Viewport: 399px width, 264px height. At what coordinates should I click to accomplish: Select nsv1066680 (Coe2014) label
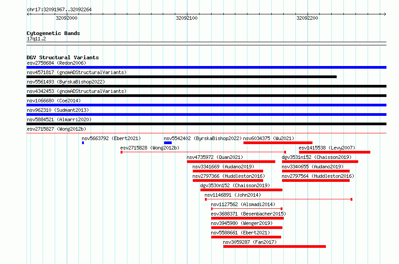pyautogui.click(x=54, y=101)
